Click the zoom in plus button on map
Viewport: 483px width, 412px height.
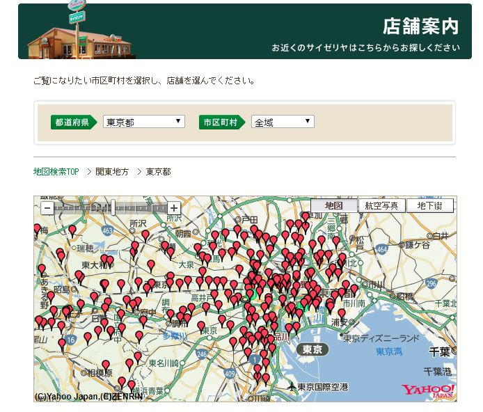pos(173,207)
